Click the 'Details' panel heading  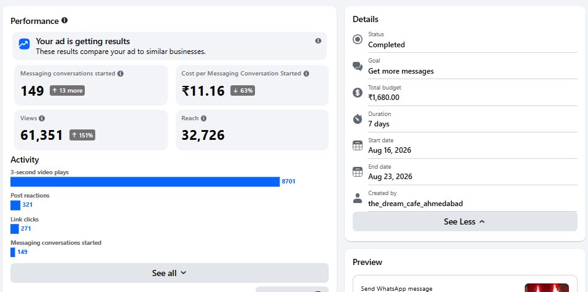coord(366,19)
